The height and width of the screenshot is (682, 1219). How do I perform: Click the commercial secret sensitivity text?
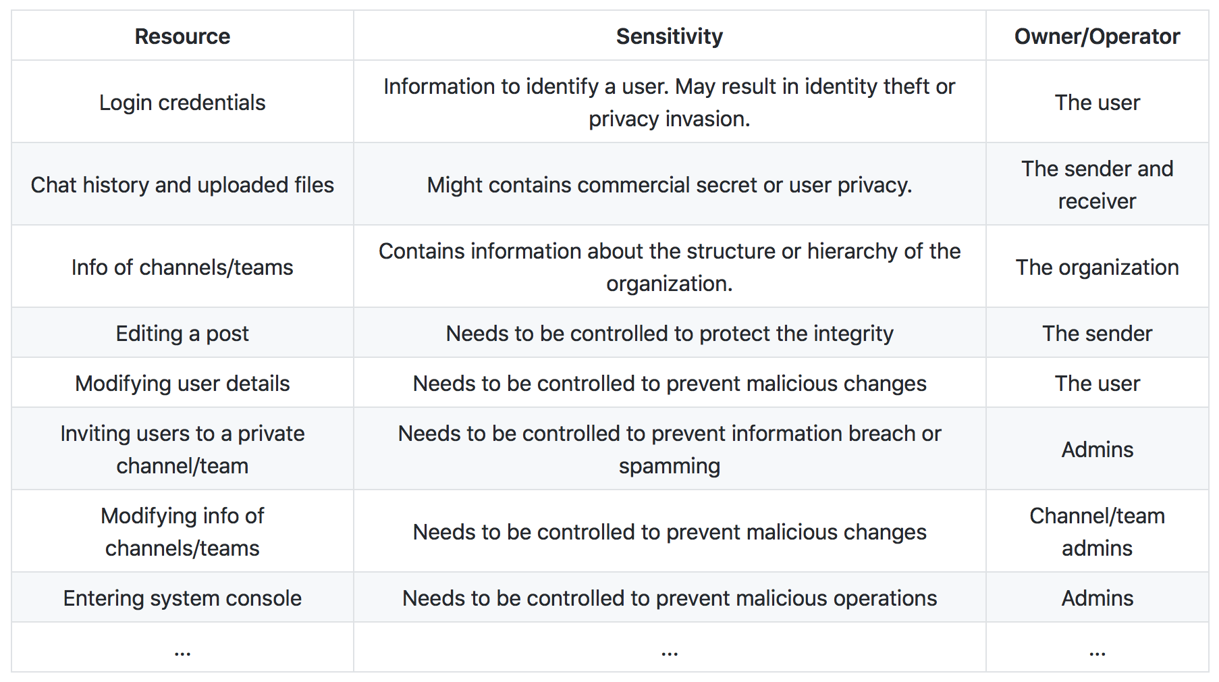(669, 185)
